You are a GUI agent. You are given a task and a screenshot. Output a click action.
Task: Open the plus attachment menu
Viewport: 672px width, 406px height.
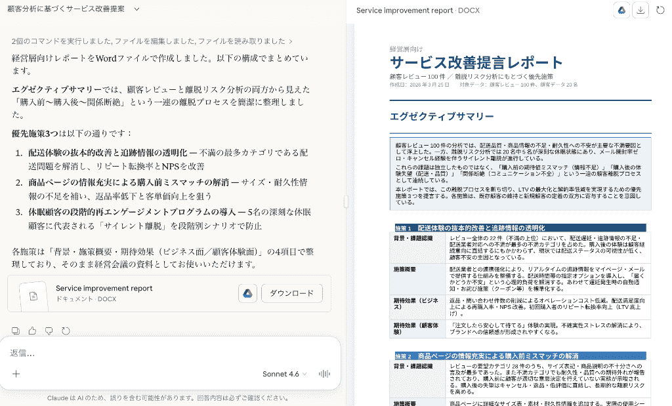point(16,374)
